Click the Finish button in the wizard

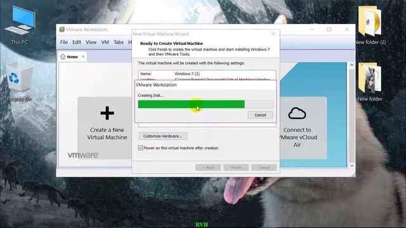tap(236, 167)
